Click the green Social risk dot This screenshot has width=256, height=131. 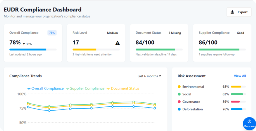(x=179, y=94)
